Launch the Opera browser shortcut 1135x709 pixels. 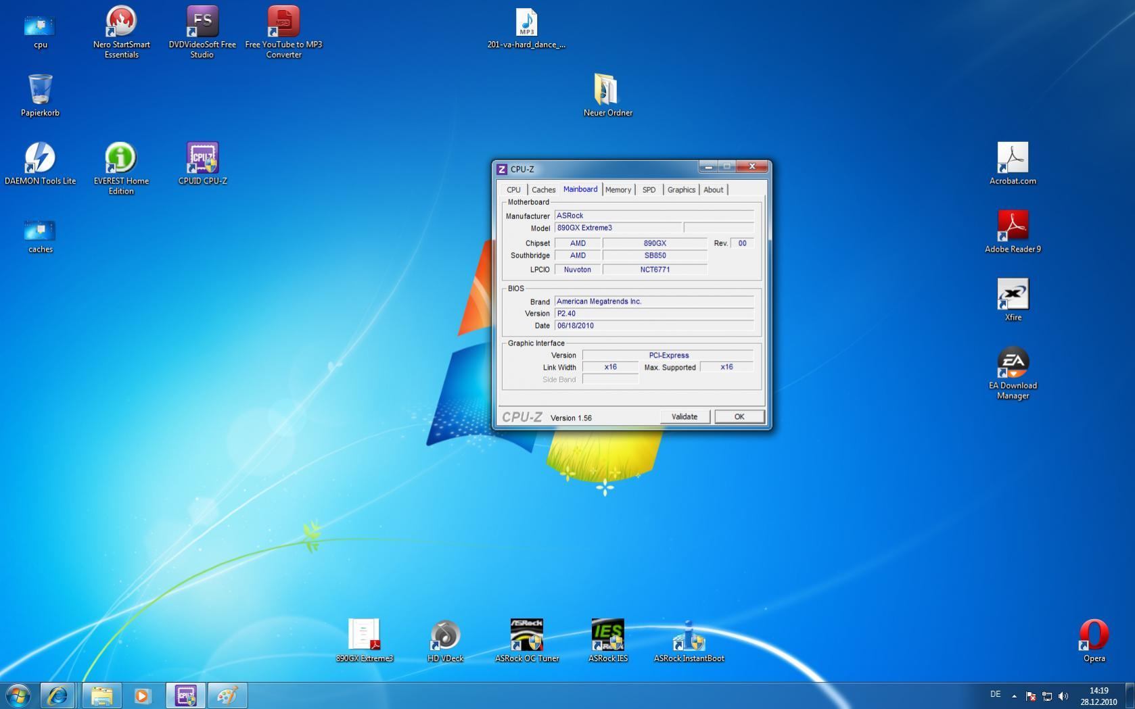click(1094, 641)
